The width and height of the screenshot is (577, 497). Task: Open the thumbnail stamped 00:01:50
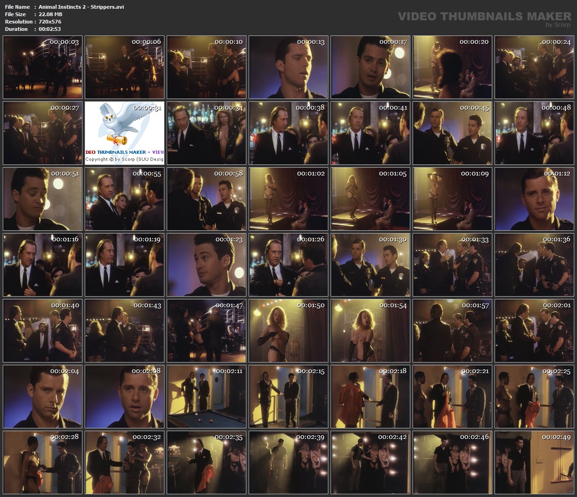tap(289, 331)
